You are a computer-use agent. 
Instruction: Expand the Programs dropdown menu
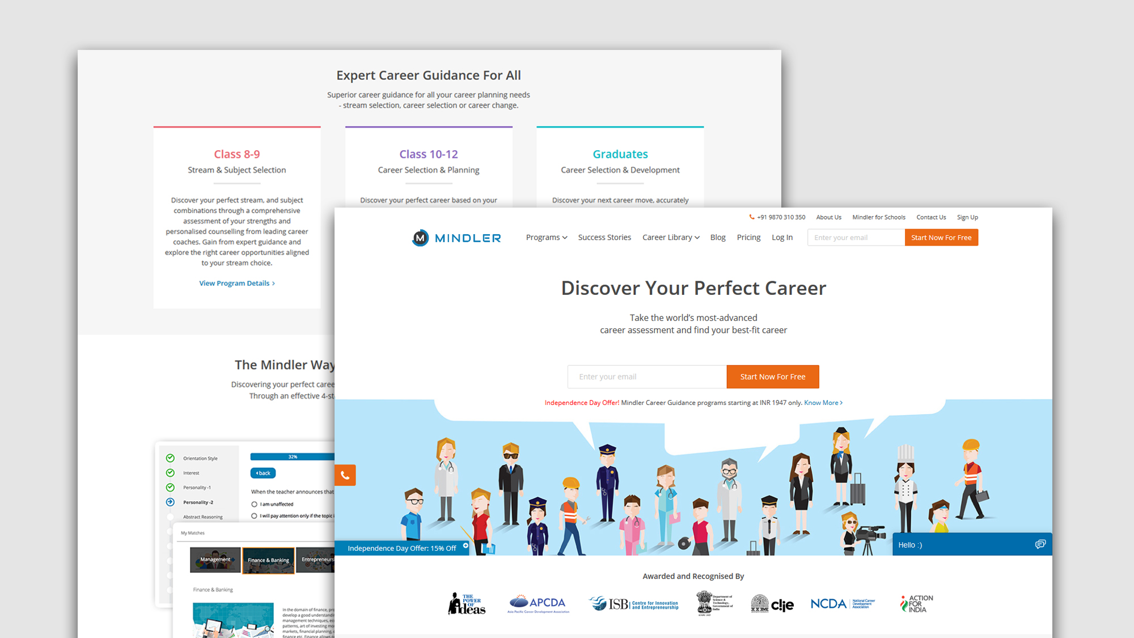(x=546, y=238)
